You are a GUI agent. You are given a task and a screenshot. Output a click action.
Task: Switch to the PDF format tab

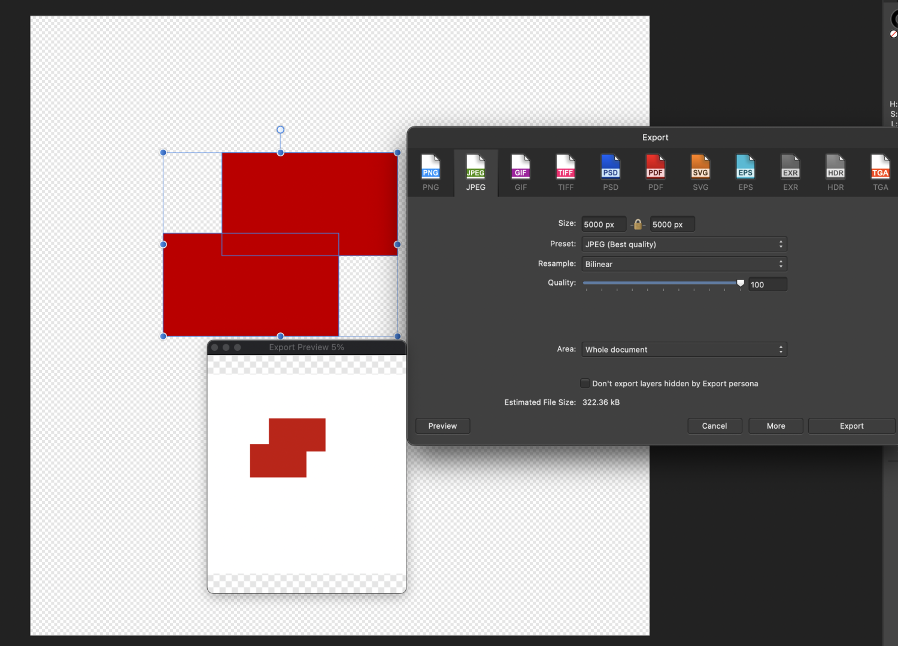655,172
